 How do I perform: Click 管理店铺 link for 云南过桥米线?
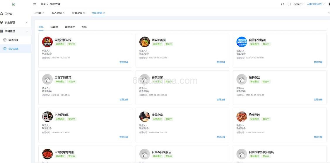coord(124,62)
